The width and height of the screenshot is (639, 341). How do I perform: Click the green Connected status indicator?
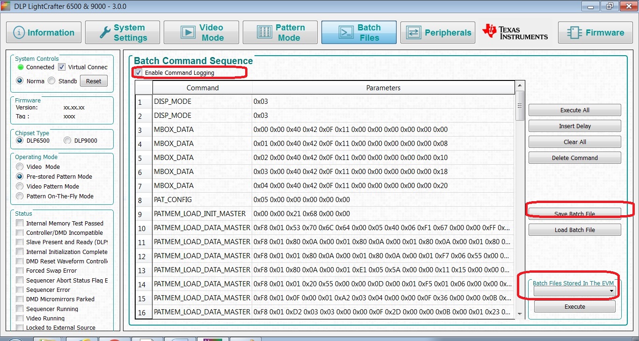click(21, 67)
